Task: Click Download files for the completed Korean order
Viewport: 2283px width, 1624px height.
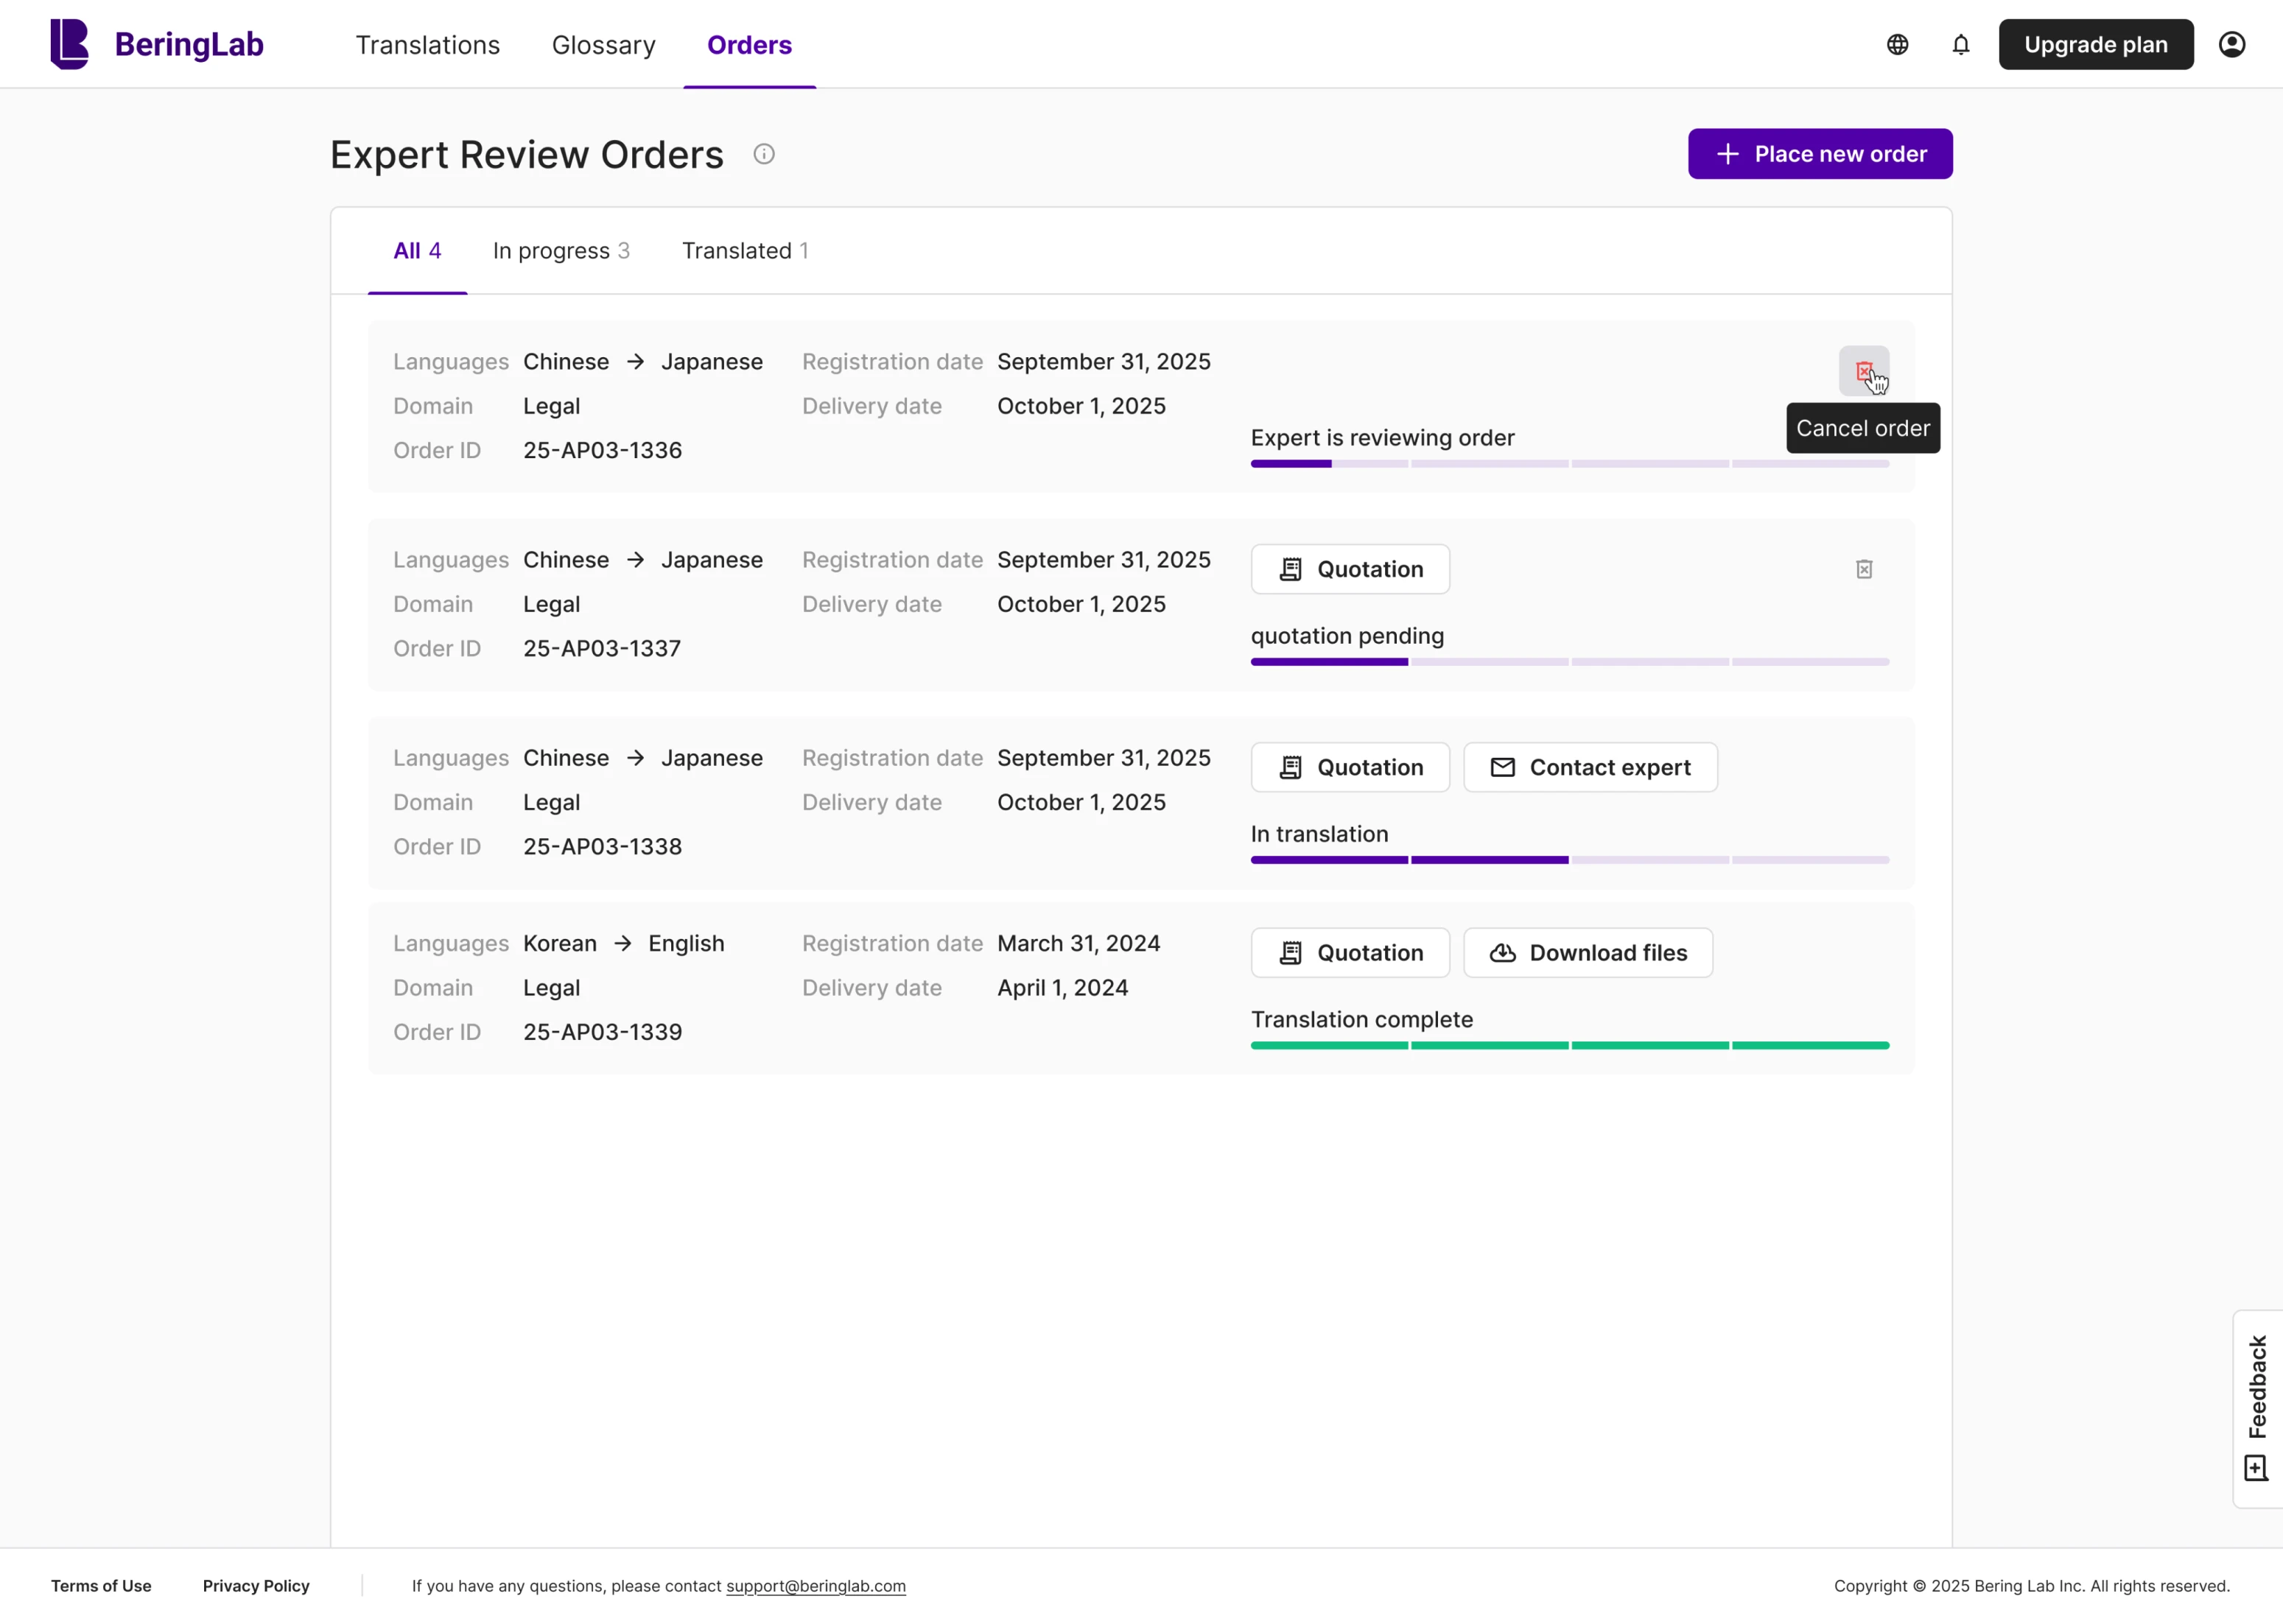Action: [x=1587, y=952]
